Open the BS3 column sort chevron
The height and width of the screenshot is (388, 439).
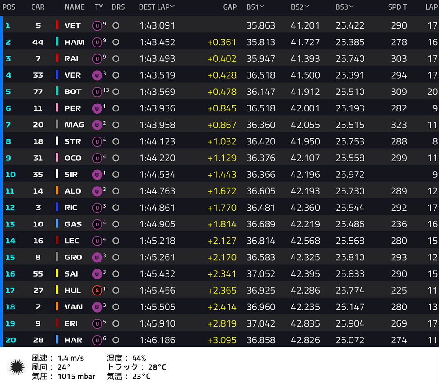pyautogui.click(x=351, y=7)
